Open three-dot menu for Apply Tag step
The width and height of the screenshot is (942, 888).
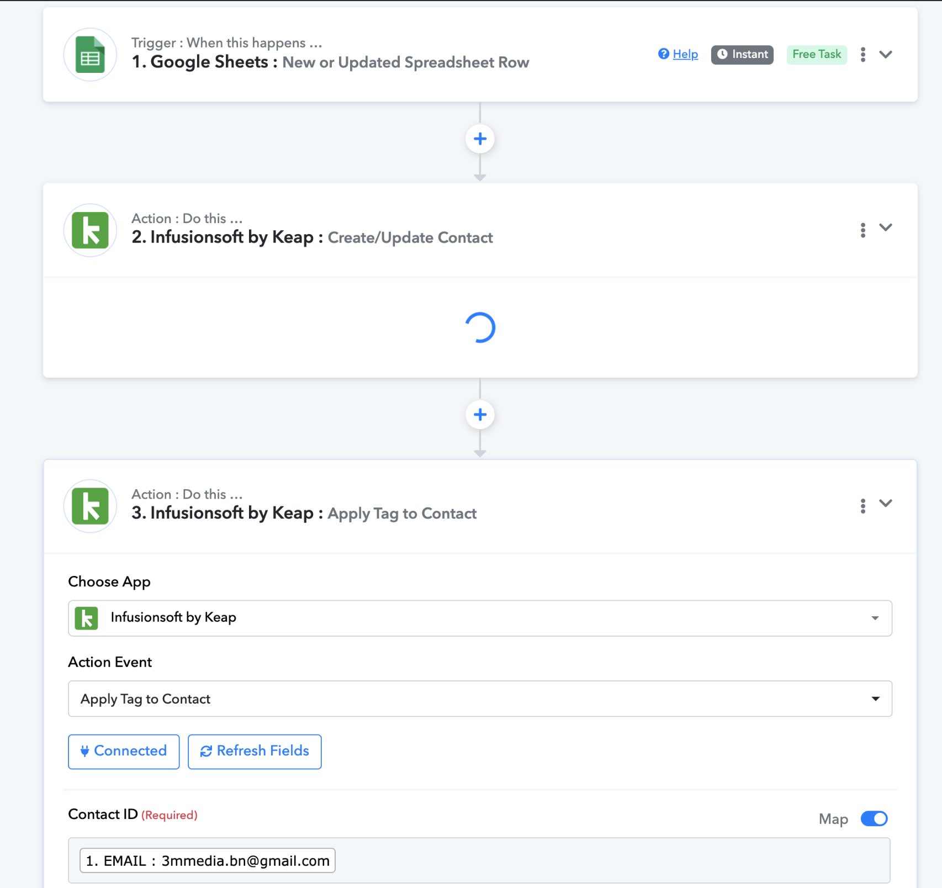point(862,505)
